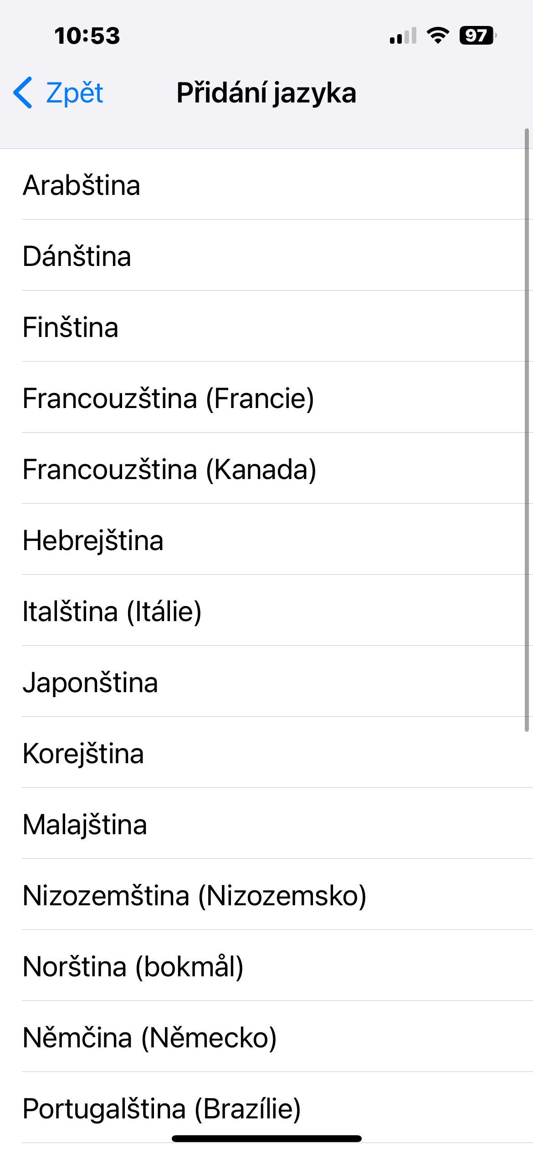533x1153 pixels.
Task: Choose Japonština from the list
Action: point(90,682)
